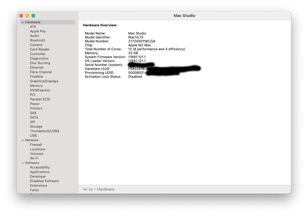
Task: Select Applications in sidebar
Action: (x=40, y=172)
